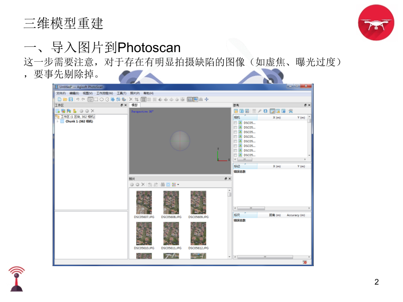Click the crop selection tool icon

coord(137,99)
